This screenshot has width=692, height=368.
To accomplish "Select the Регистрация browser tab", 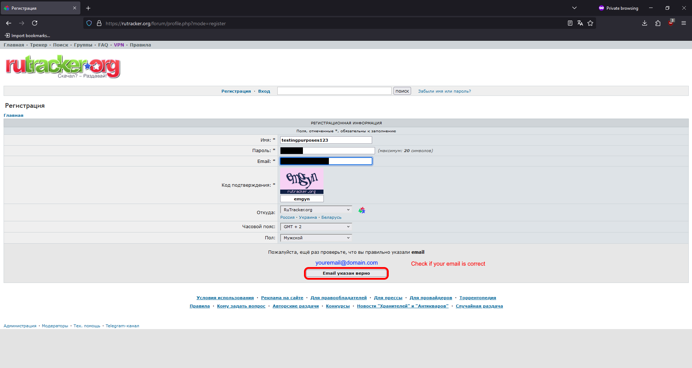I will 40,8.
